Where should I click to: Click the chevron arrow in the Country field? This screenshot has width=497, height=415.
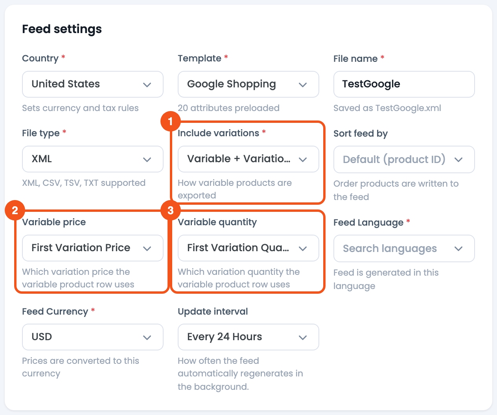[147, 85]
